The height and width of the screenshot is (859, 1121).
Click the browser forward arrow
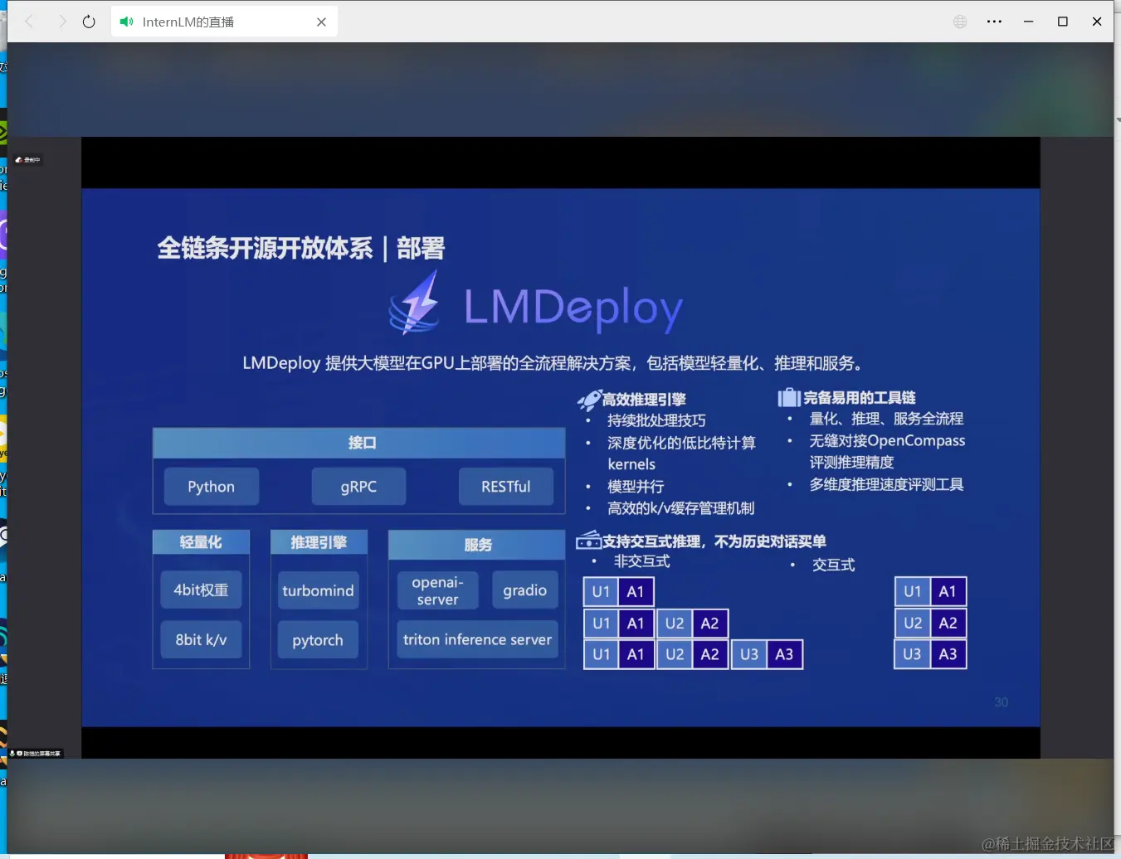pyautogui.click(x=62, y=22)
